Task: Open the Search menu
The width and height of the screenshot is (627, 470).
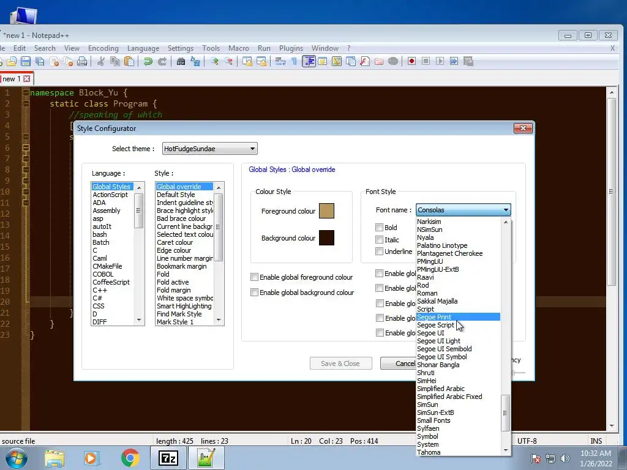Action: click(45, 48)
